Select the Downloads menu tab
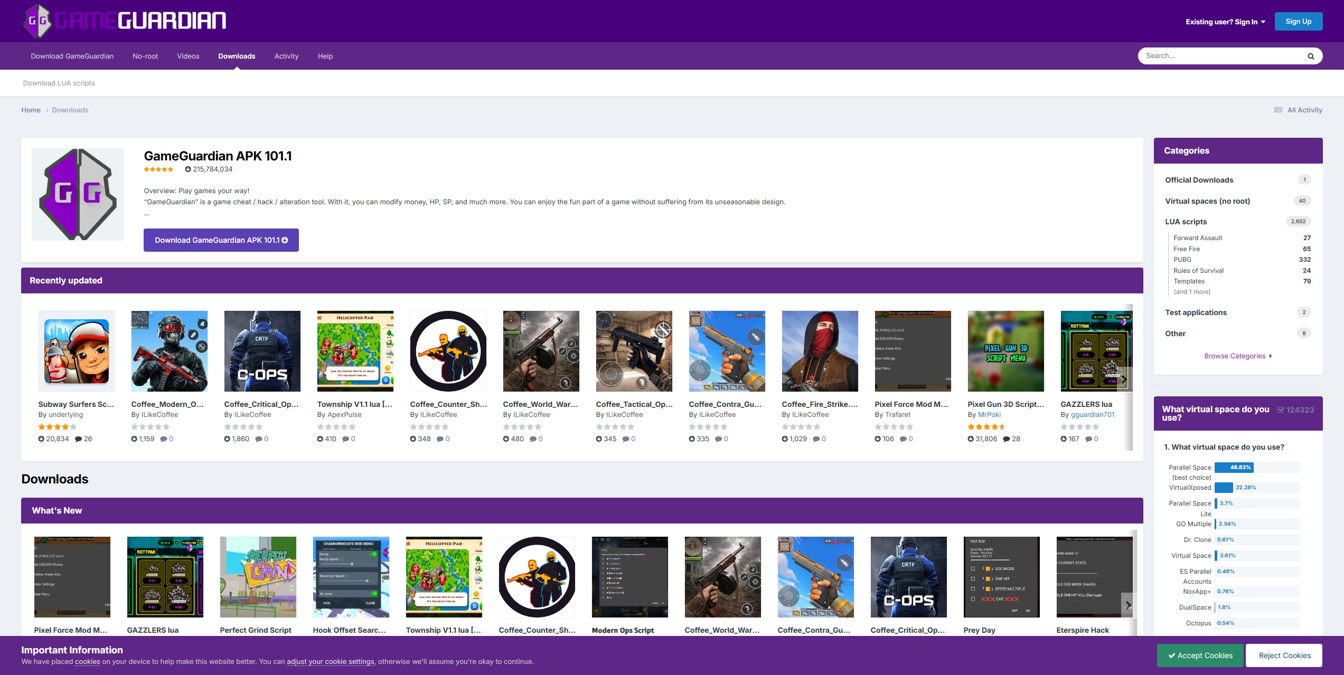 click(237, 56)
